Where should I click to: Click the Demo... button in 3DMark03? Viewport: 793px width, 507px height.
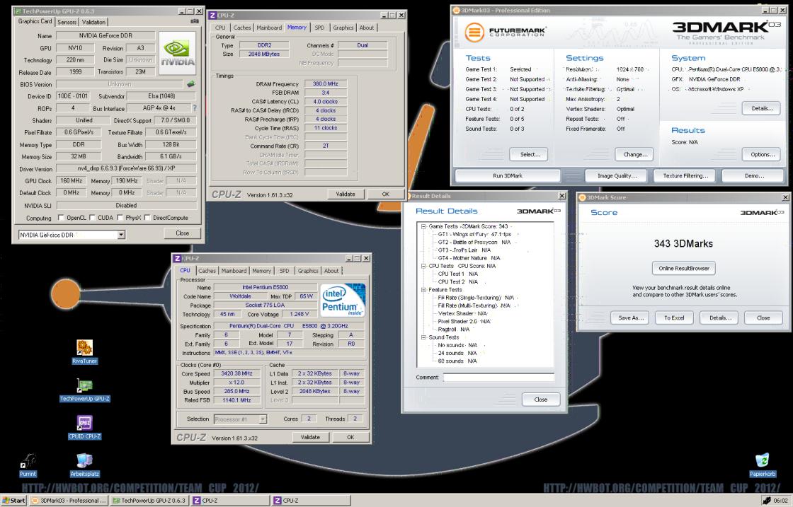coord(753,176)
